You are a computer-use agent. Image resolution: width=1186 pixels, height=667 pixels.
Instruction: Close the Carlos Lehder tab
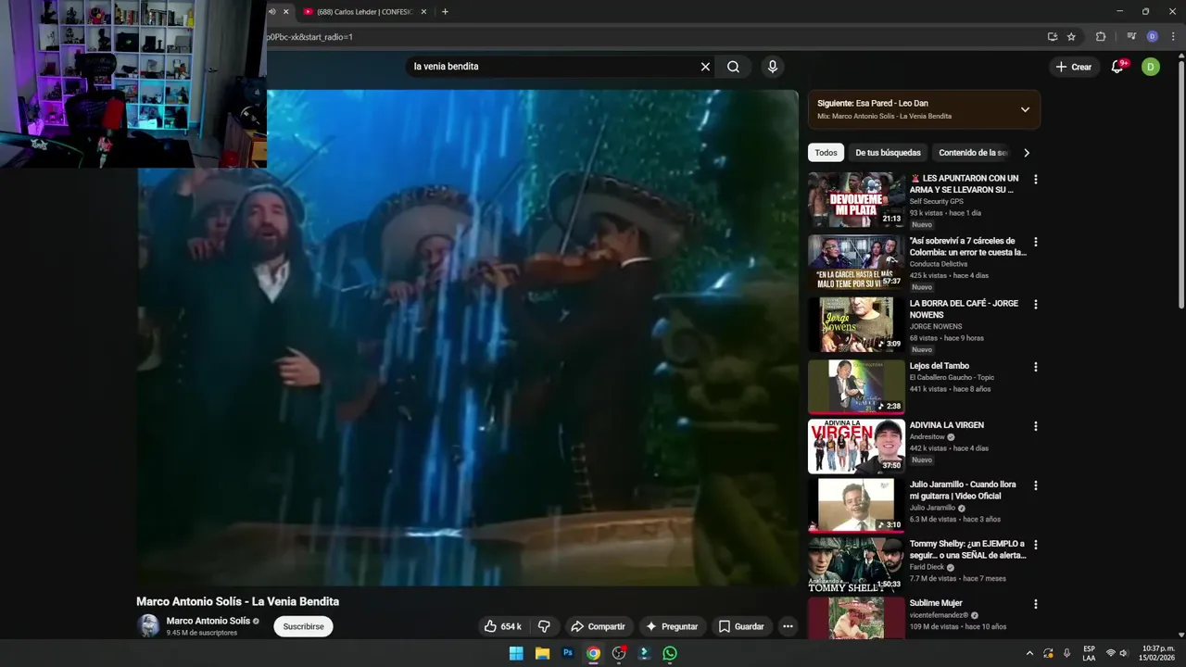click(423, 12)
